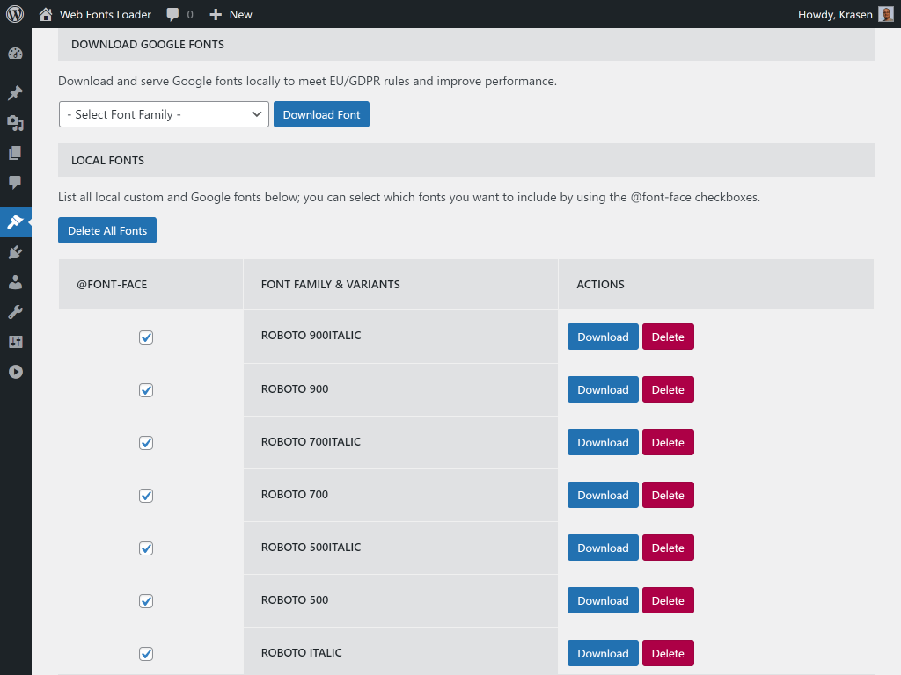
Task: Open the Comments sidebar icon
Action: pyautogui.click(x=16, y=183)
